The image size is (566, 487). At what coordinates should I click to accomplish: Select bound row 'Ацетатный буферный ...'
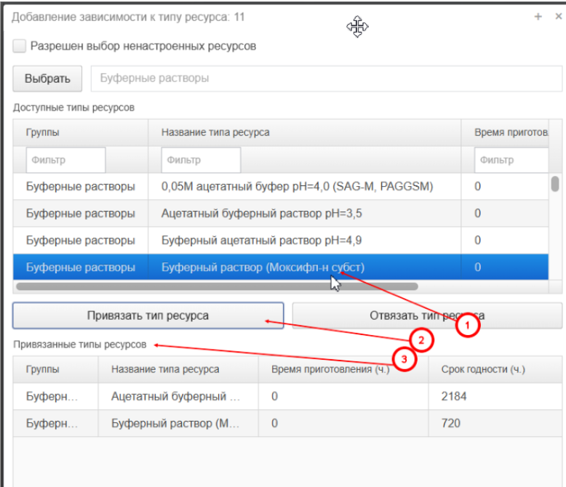tap(287, 396)
